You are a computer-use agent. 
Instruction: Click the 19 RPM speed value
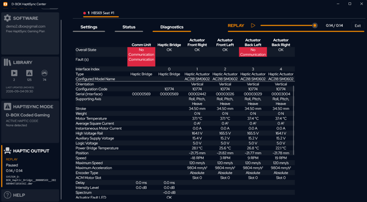tap(280, 158)
